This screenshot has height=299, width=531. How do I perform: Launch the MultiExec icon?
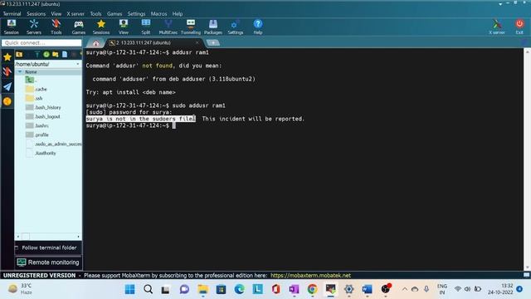click(x=168, y=27)
